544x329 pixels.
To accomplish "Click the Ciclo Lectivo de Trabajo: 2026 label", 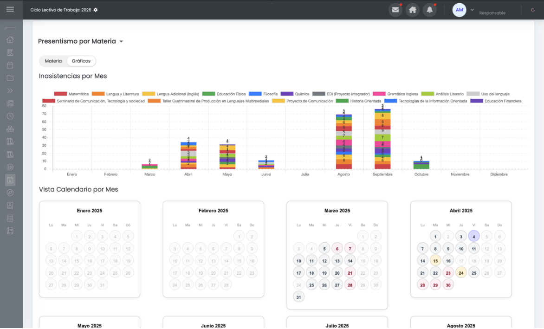I will 61,10.
